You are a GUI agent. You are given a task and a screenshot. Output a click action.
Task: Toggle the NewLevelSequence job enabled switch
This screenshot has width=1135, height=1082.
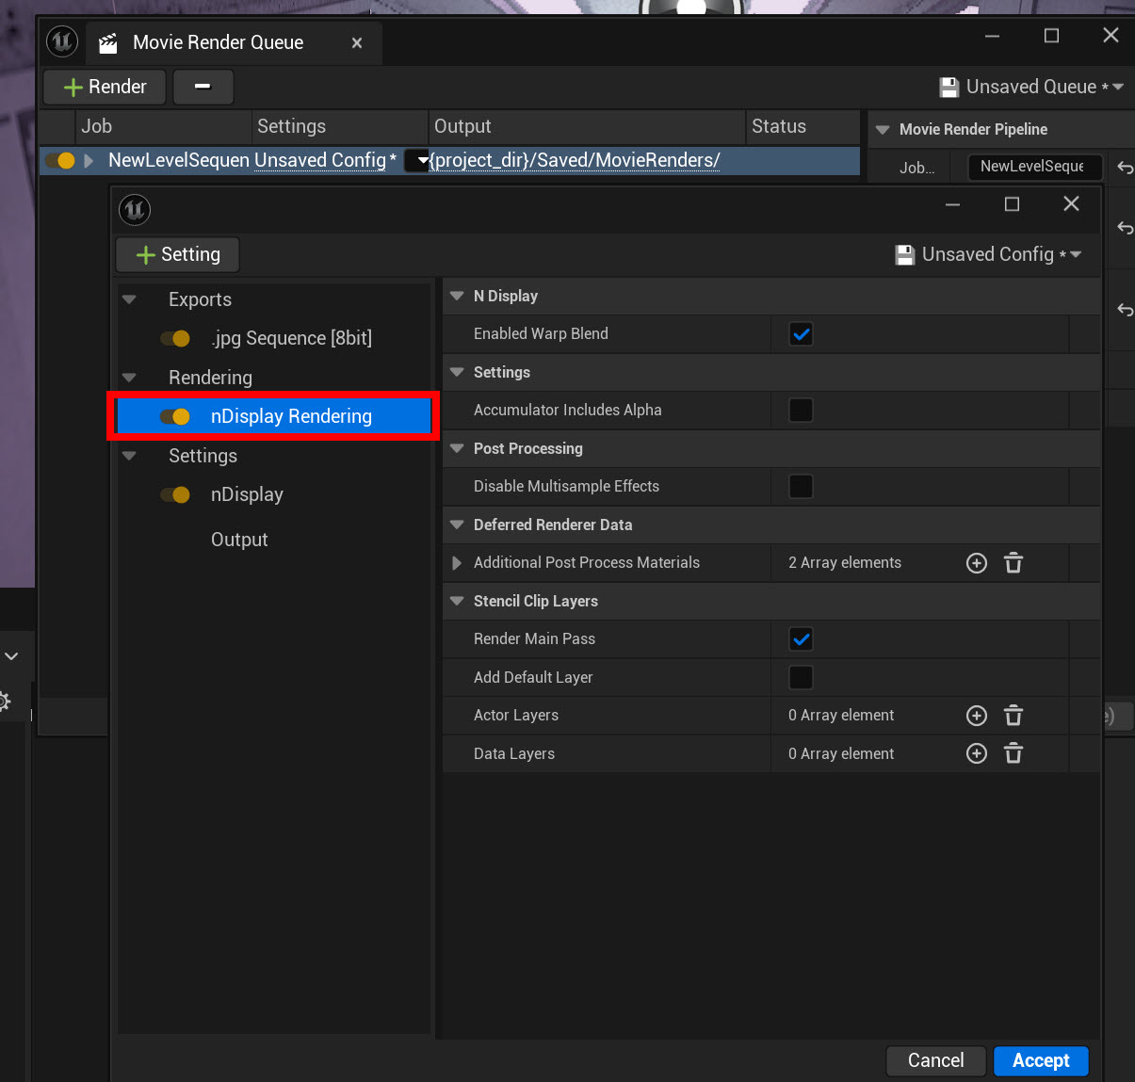click(x=60, y=160)
